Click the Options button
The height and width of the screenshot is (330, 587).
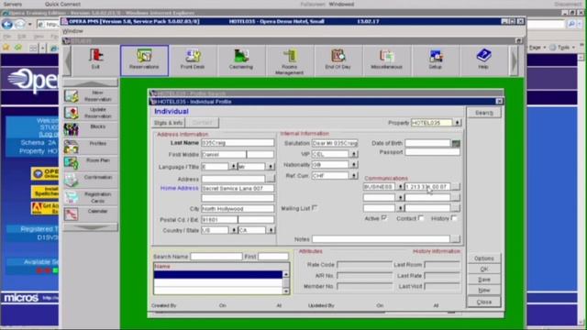[x=483, y=258]
